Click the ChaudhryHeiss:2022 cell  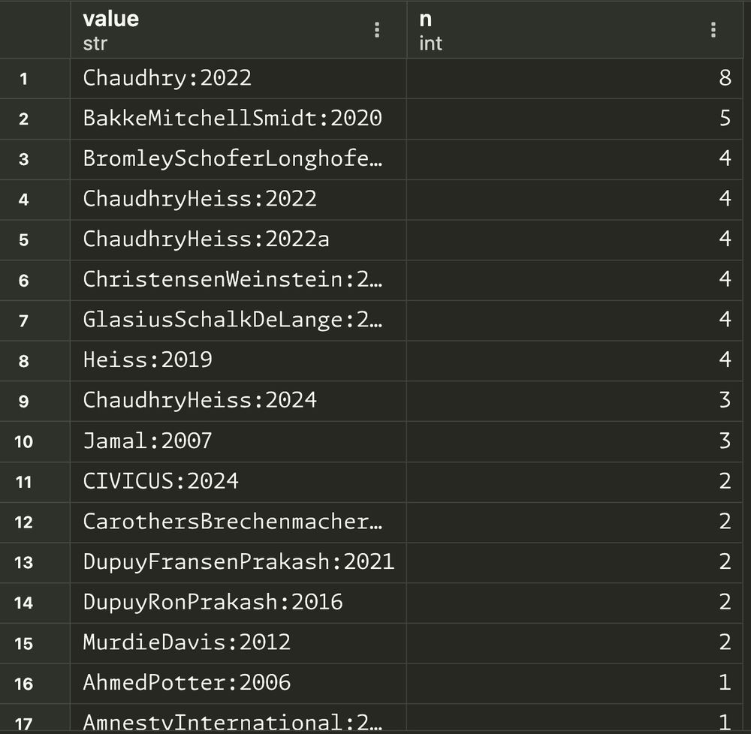[239, 200]
